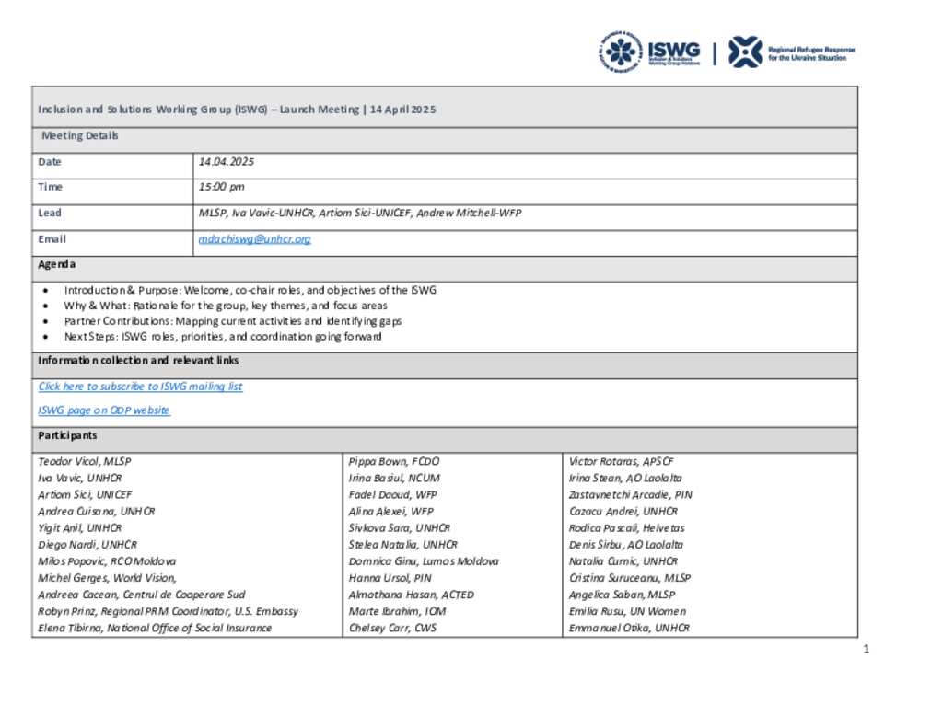Click the Introduction & Purpose agenda bullet
The height and width of the screenshot is (728, 943).
click(250, 290)
